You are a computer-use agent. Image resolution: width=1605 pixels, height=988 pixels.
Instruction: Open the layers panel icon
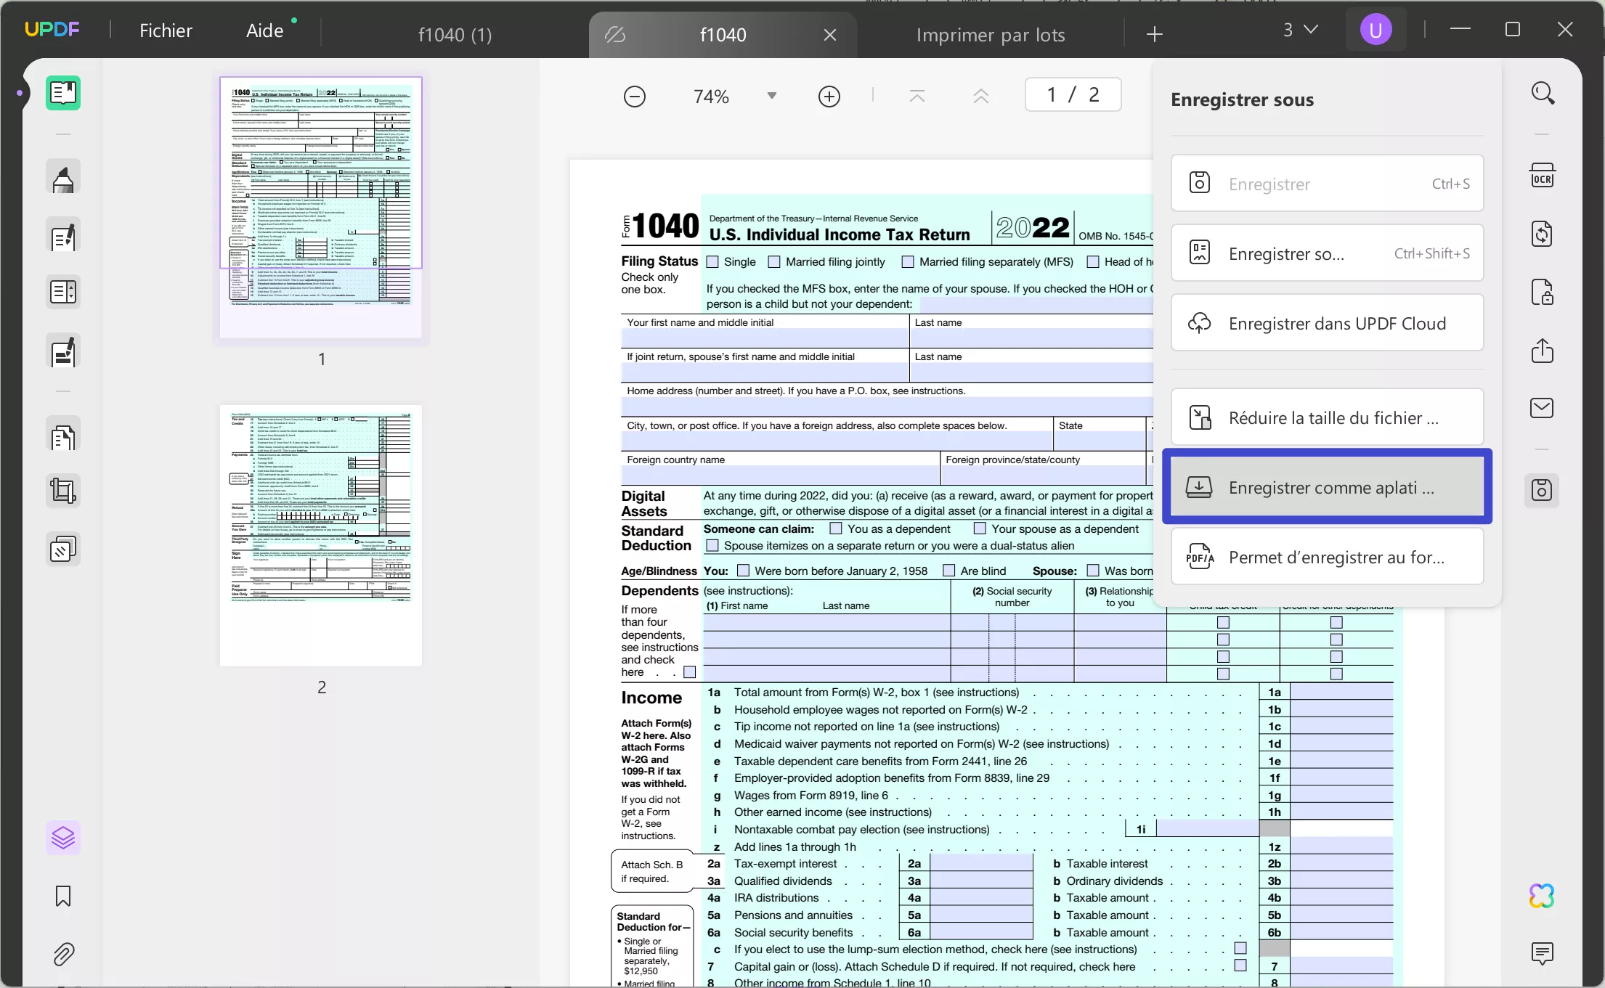[x=63, y=838]
